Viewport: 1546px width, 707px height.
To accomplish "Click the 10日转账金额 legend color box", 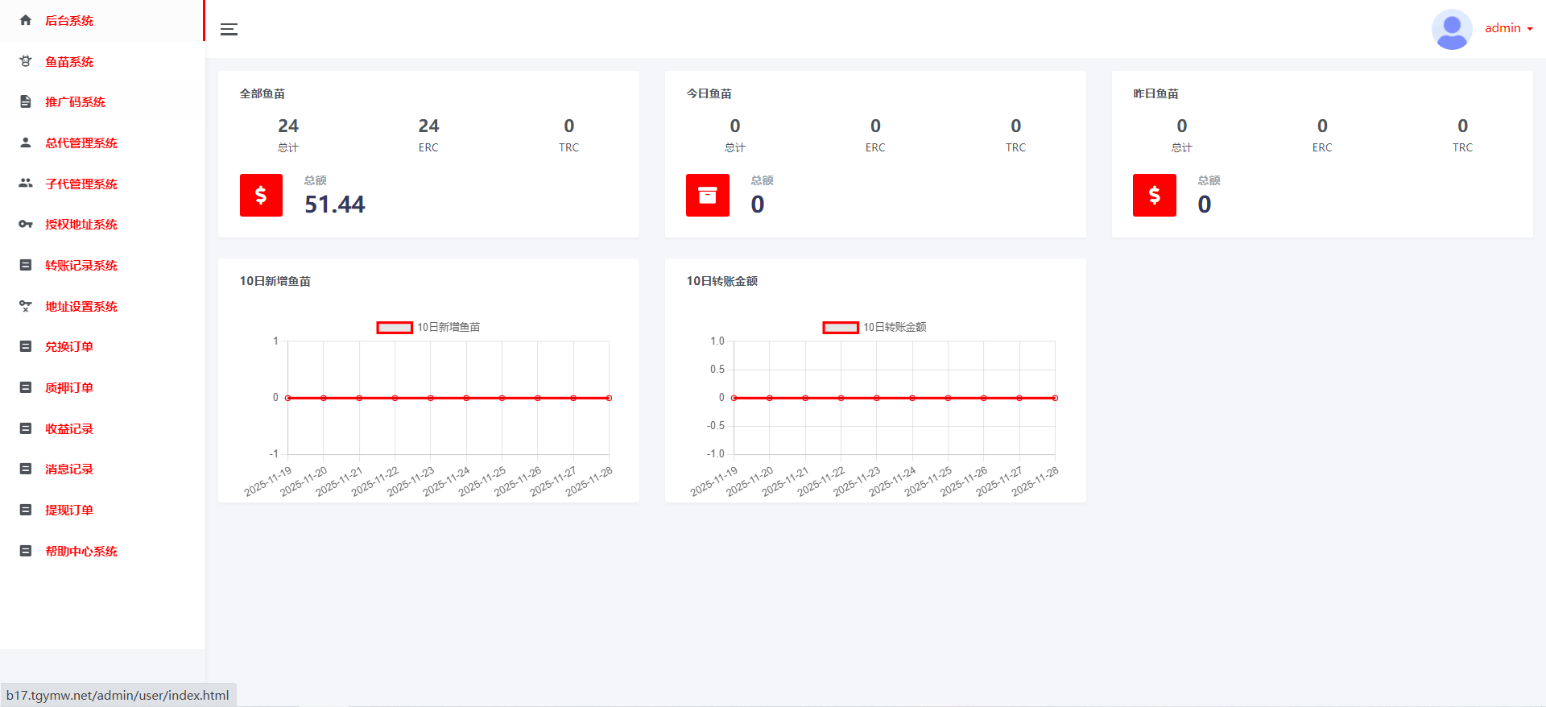I will click(x=840, y=327).
